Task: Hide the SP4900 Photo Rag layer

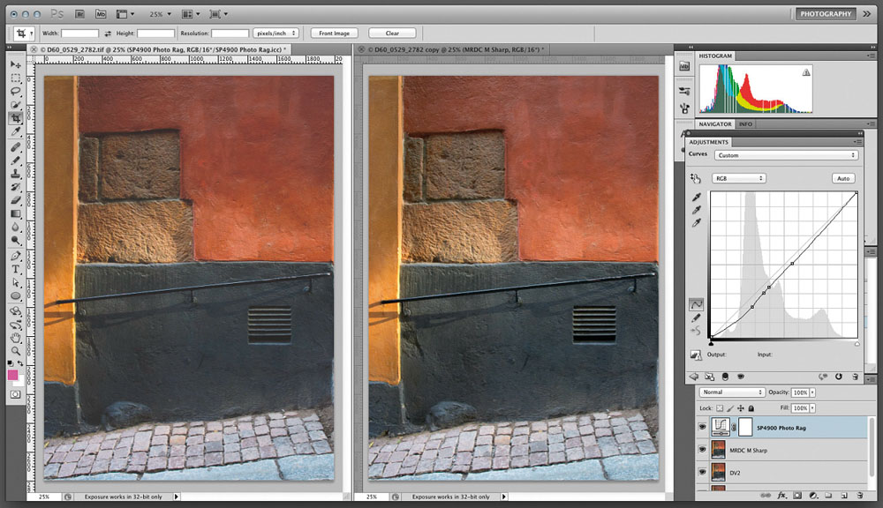Action: [x=703, y=427]
